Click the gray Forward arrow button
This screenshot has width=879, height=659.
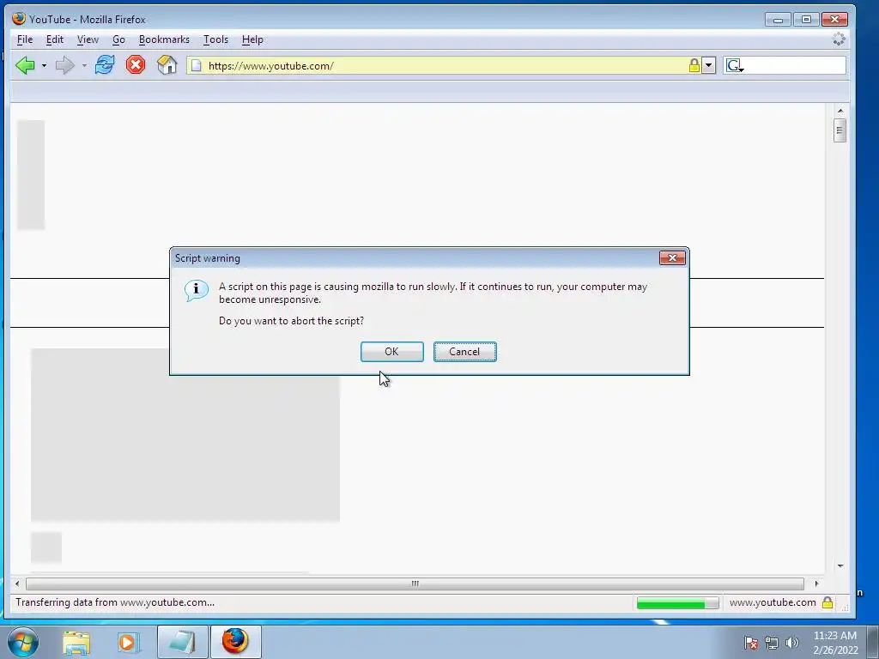coord(65,65)
